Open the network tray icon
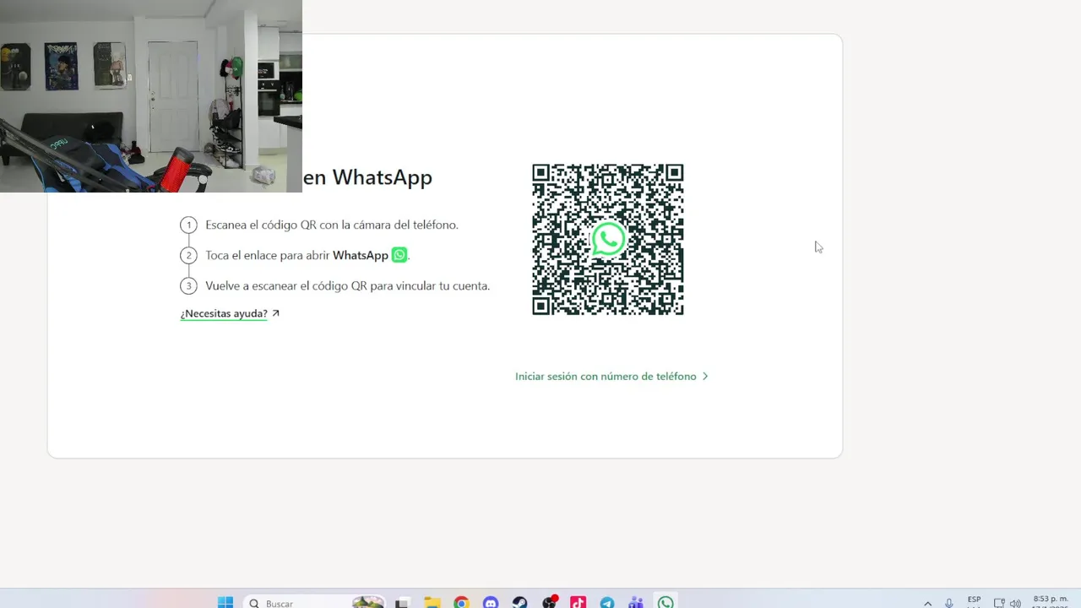This screenshot has width=1081, height=608. [999, 603]
